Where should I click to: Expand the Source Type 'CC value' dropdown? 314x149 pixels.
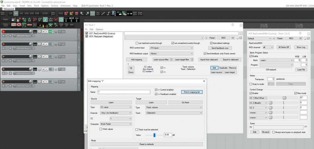pyautogui.click(x=116, y=107)
